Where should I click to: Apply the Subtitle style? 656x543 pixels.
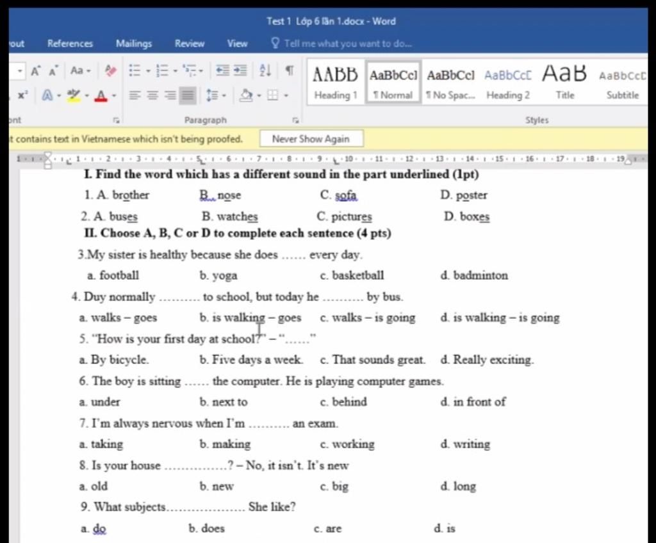[x=622, y=83]
